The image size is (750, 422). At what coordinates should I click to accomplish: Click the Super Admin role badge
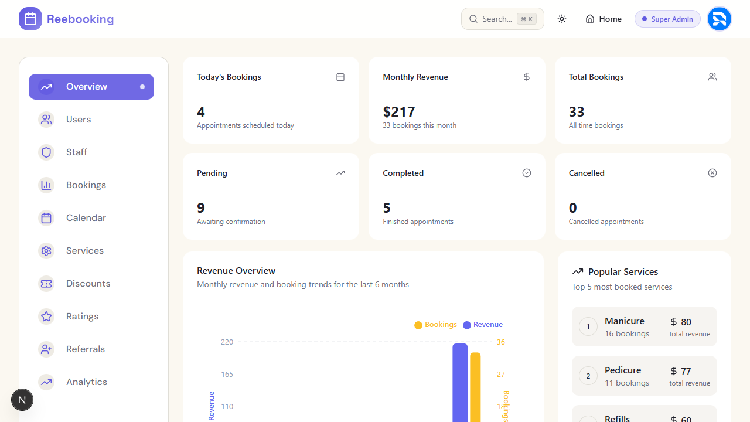[667, 19]
